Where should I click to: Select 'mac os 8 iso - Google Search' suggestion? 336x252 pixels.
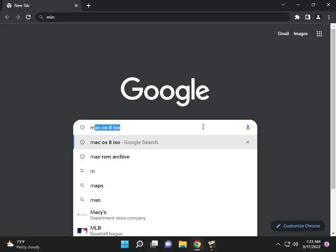165,142
